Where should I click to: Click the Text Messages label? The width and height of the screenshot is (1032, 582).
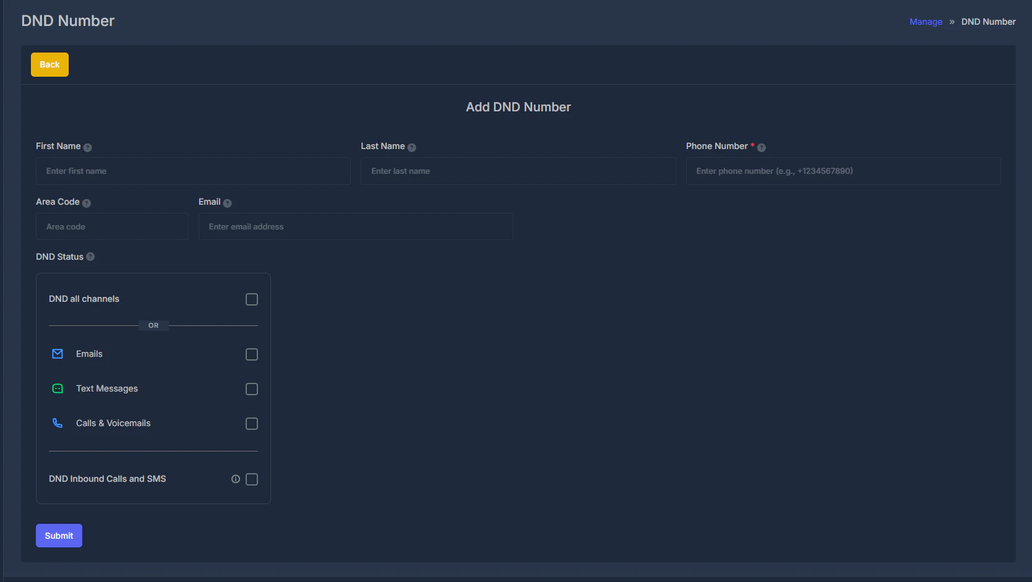pyautogui.click(x=107, y=388)
